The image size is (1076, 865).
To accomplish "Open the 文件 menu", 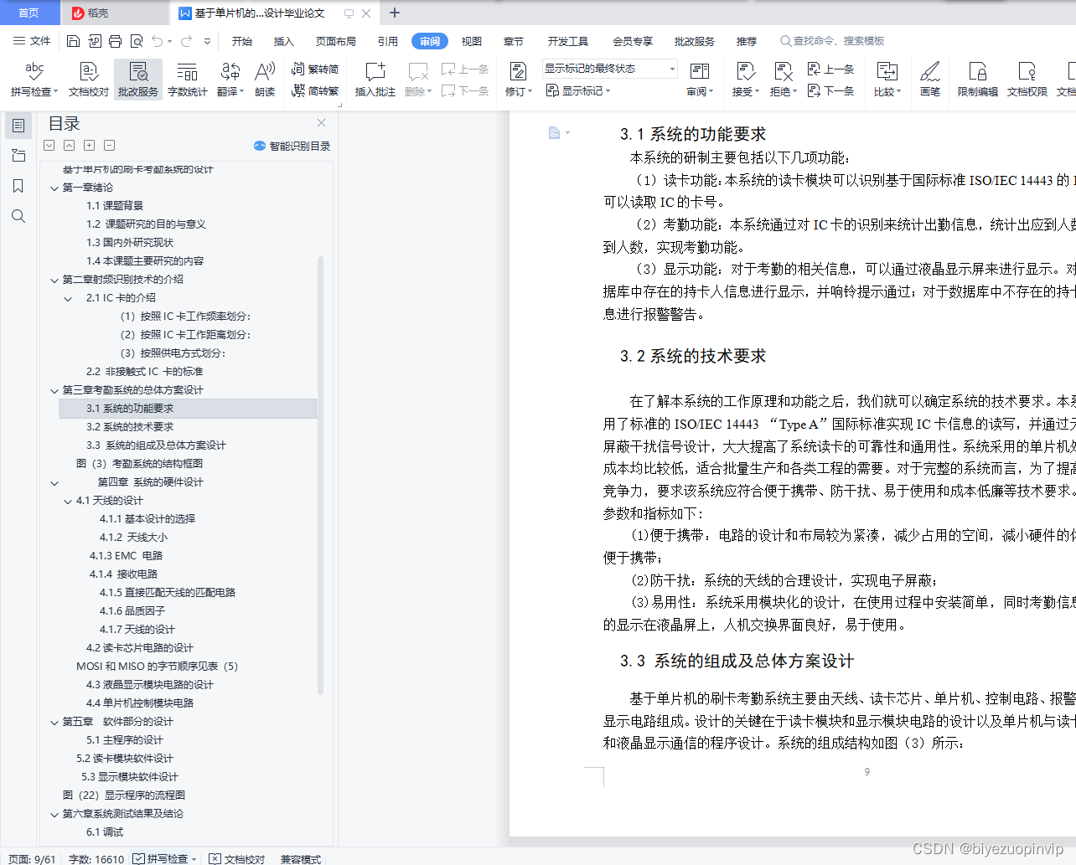I will click(x=32, y=41).
